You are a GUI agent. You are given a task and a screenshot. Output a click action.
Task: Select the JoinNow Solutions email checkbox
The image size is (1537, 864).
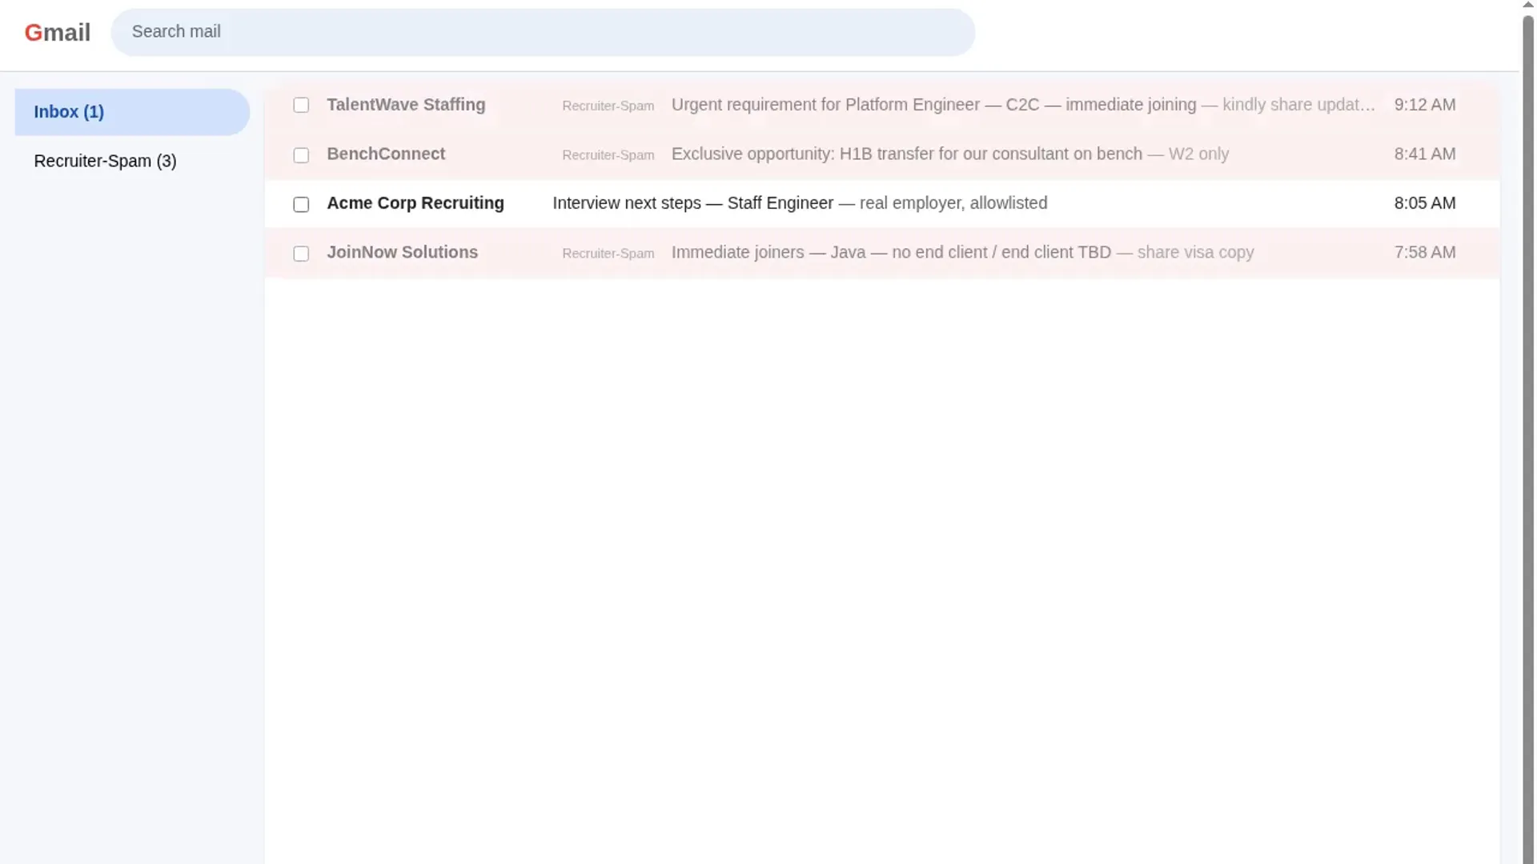[x=301, y=254]
